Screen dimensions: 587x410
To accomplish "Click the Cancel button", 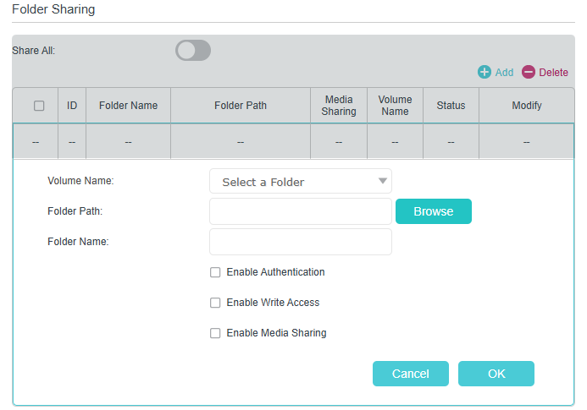I will [x=411, y=374].
